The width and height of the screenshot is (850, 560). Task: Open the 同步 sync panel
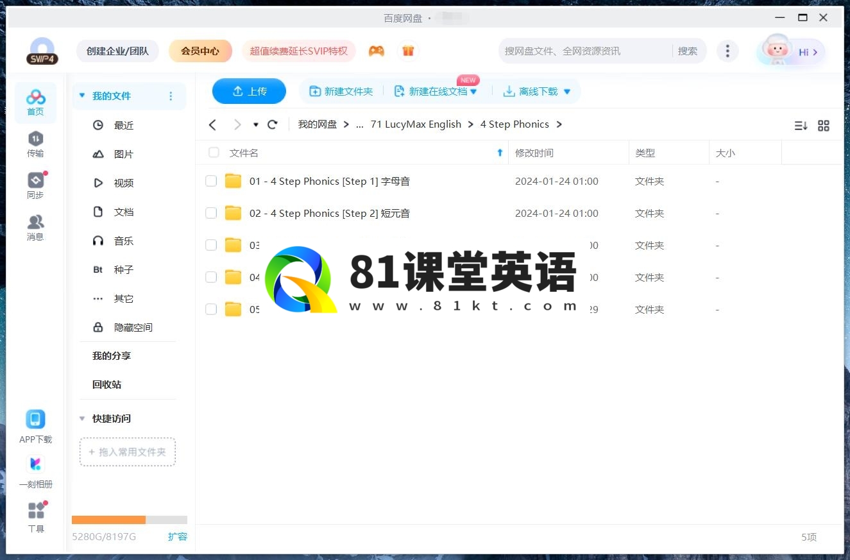coord(35,186)
